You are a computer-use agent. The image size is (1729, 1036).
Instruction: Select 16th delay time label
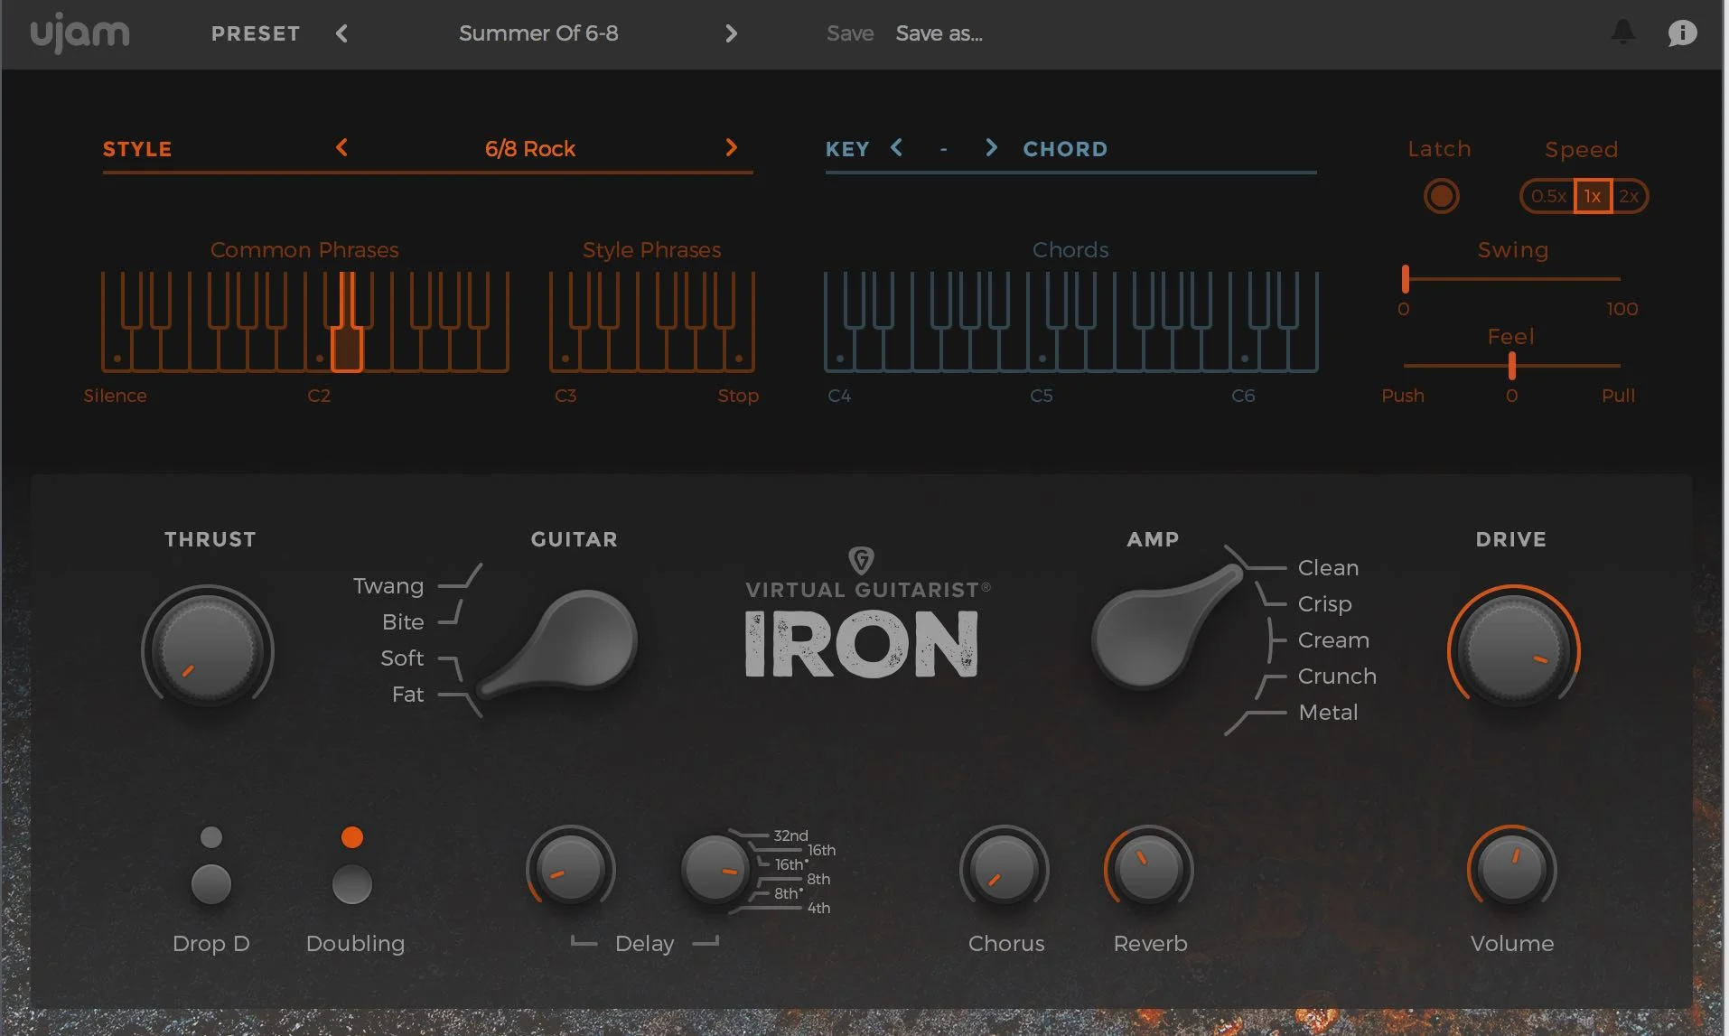click(x=821, y=850)
